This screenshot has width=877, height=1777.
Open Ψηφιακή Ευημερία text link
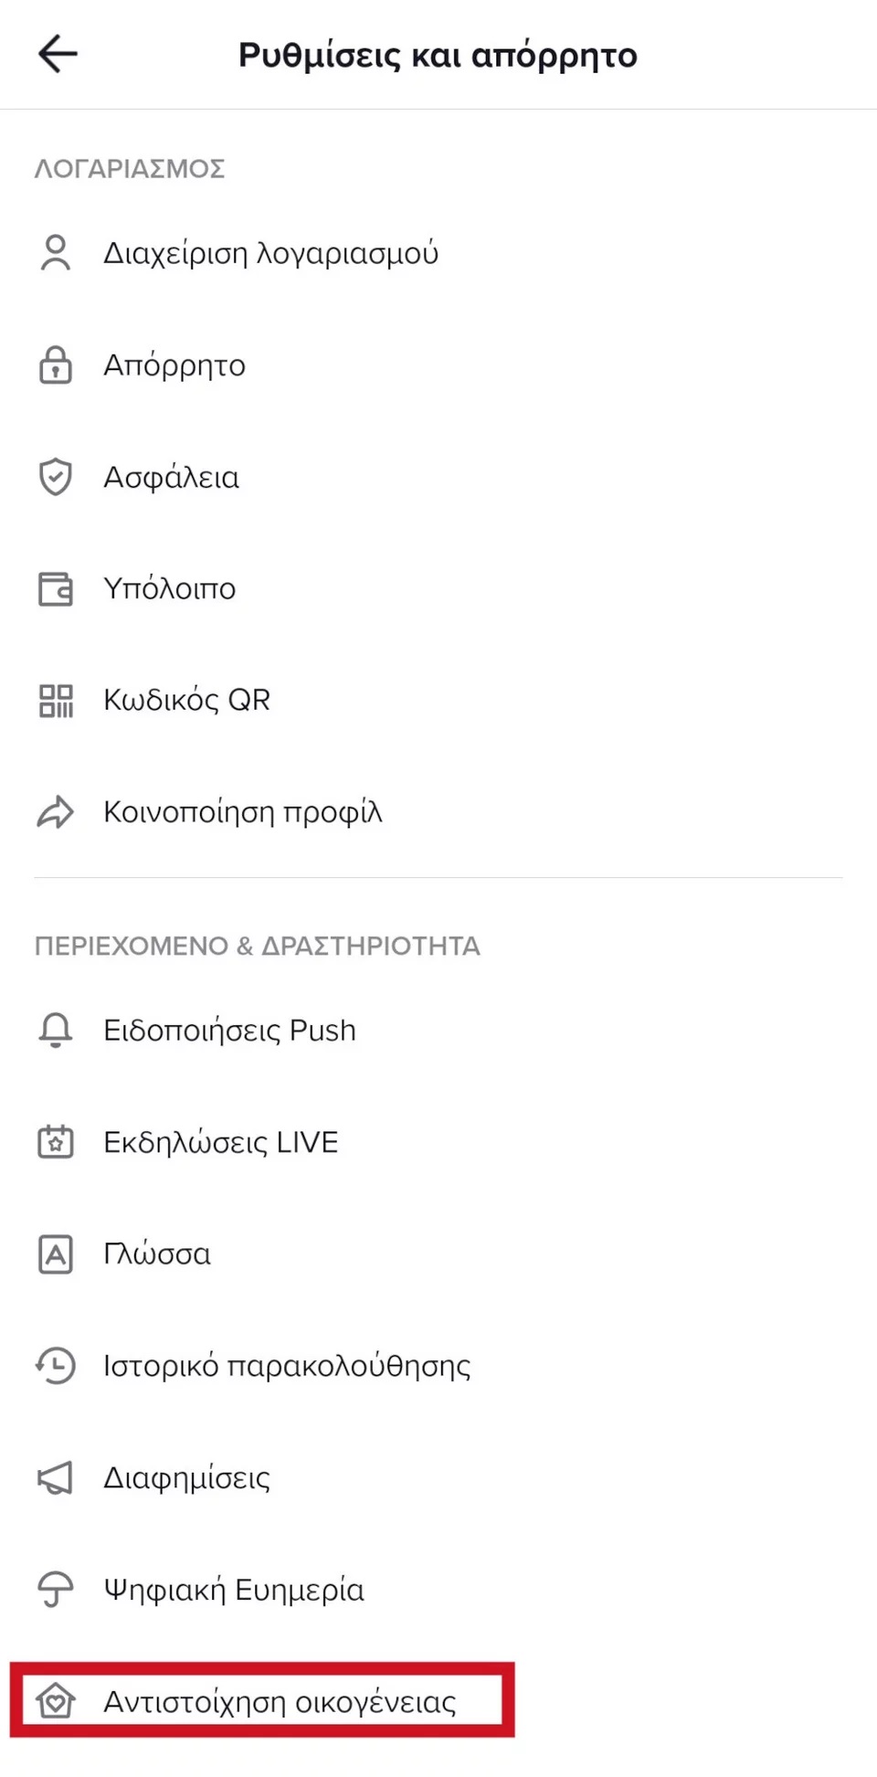234,1590
